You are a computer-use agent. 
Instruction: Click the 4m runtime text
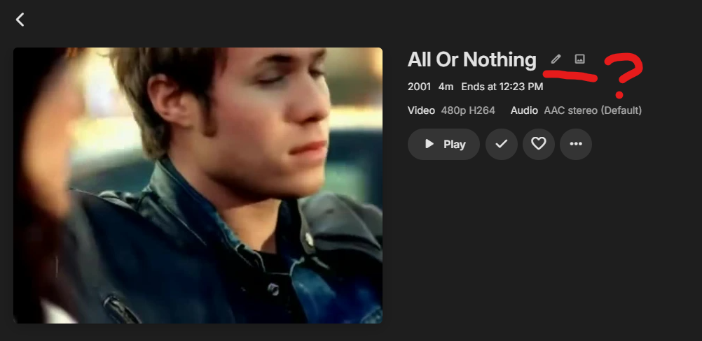pos(446,87)
